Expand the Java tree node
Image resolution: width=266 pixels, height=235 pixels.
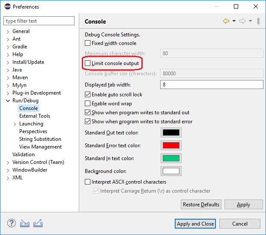point(8,70)
